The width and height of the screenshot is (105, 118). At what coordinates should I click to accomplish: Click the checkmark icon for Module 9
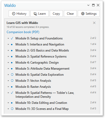12,93
